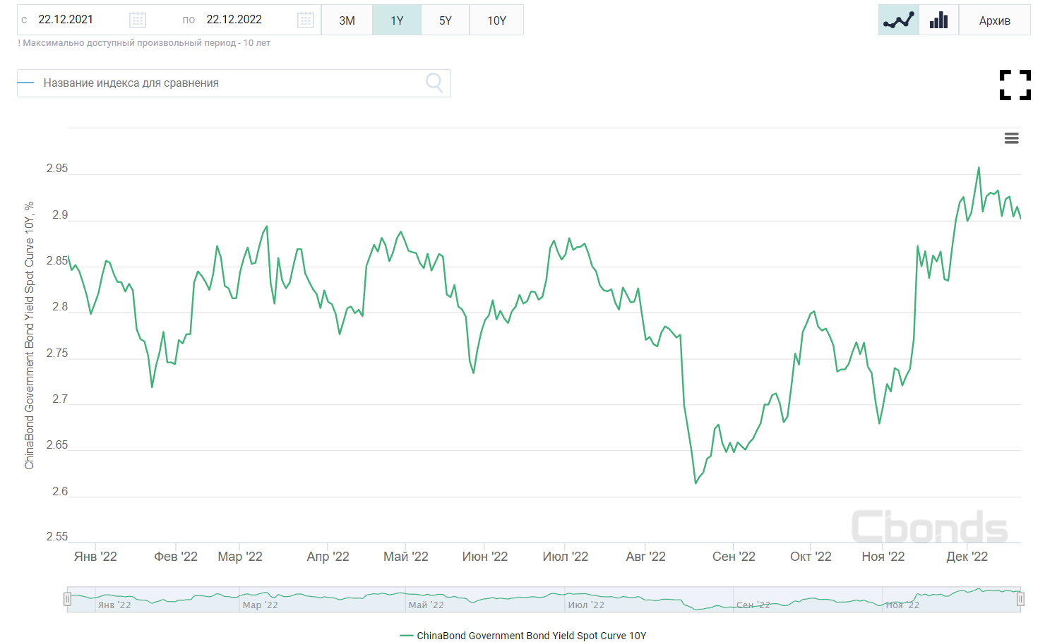The height and width of the screenshot is (642, 1045).
Task: Click the Июл '22 axis label on main chart
Action: coord(565,557)
